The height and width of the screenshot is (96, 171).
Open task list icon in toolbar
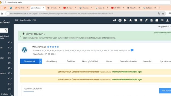tap(141, 20)
